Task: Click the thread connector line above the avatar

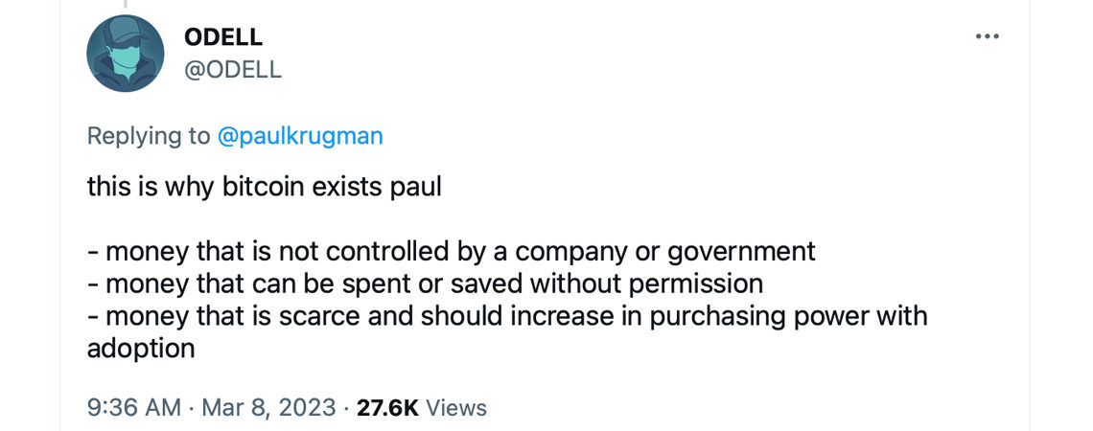Action: [125, 5]
